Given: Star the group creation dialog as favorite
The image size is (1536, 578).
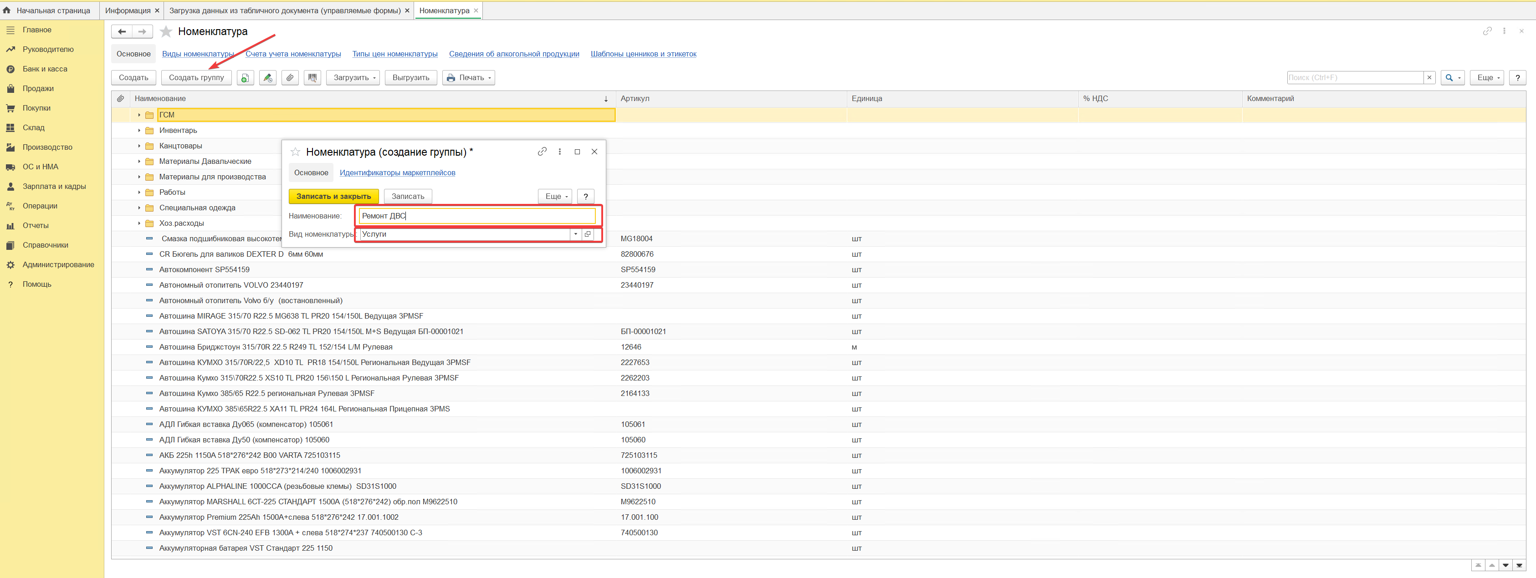Looking at the screenshot, I should point(295,152).
